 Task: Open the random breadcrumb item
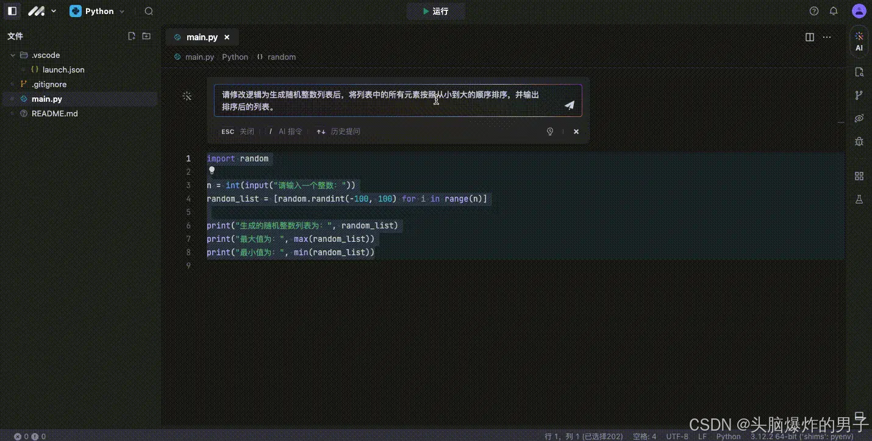pos(281,57)
